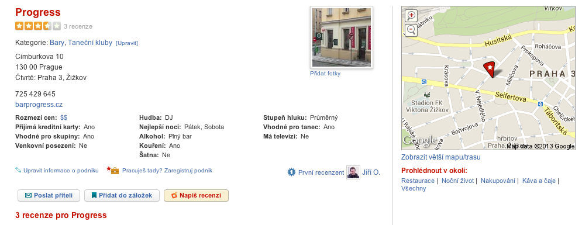Image resolution: width=582 pixels, height=225 pixels.
Task: Zoom in on the map
Action: tap(411, 16)
